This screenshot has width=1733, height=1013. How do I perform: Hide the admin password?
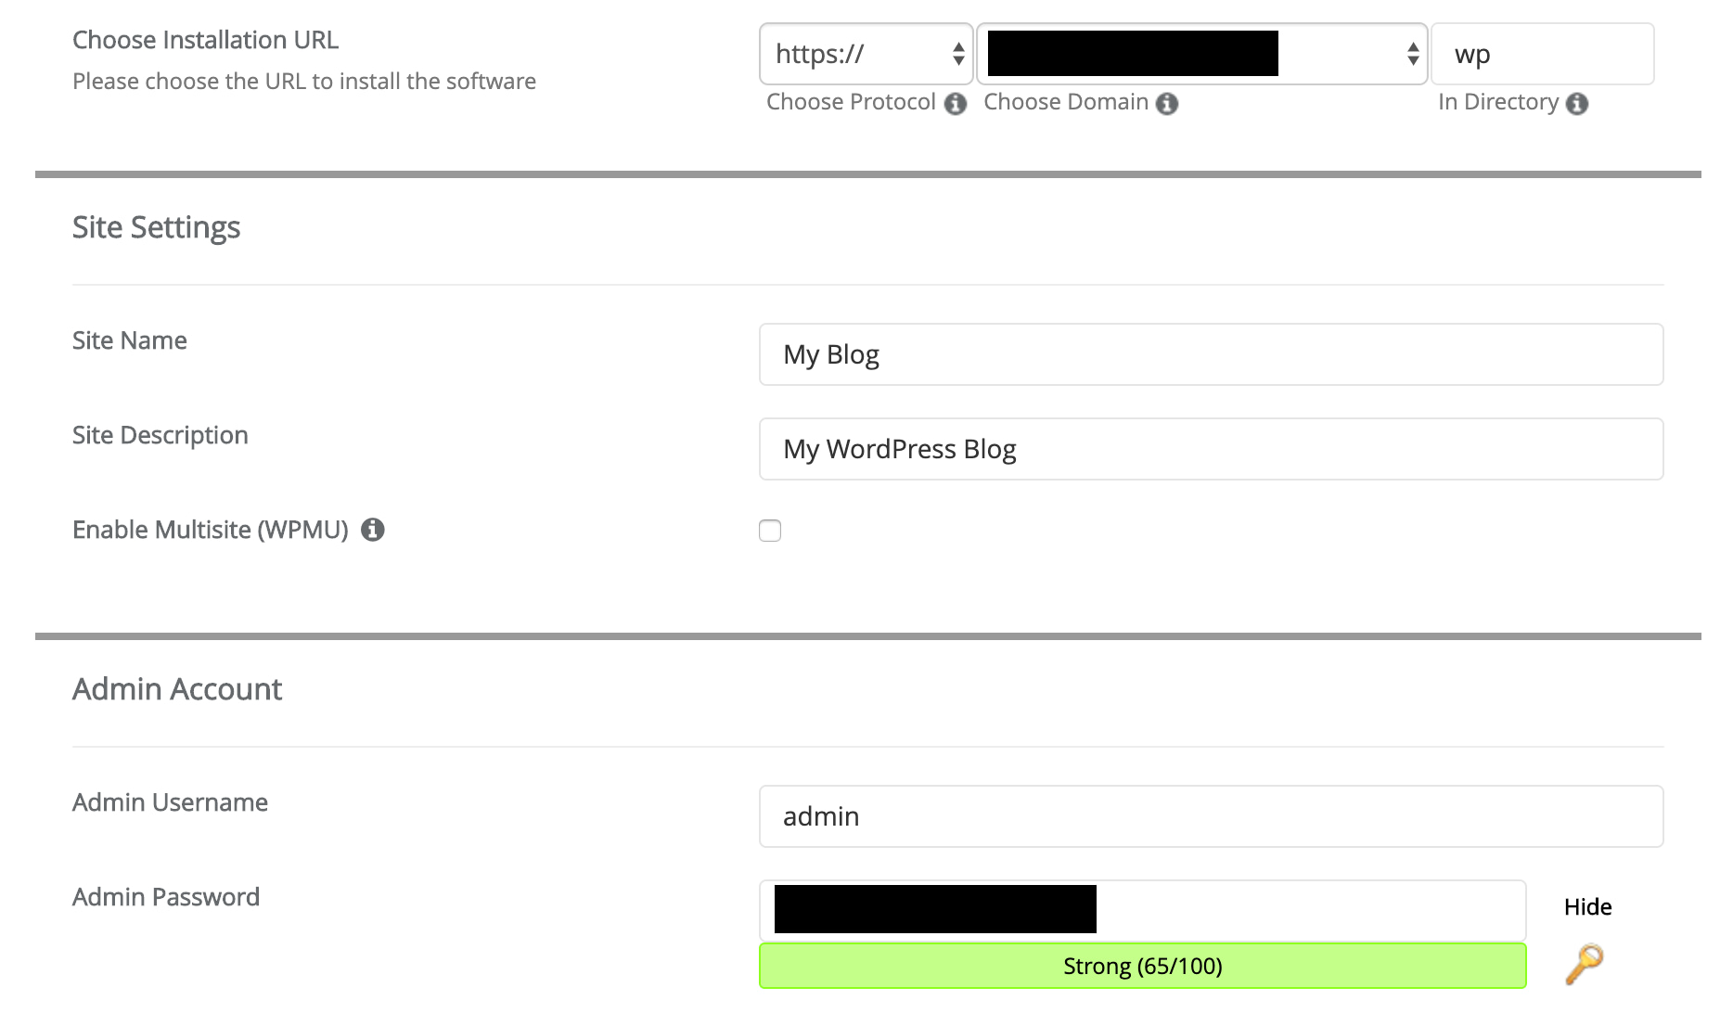(x=1587, y=907)
